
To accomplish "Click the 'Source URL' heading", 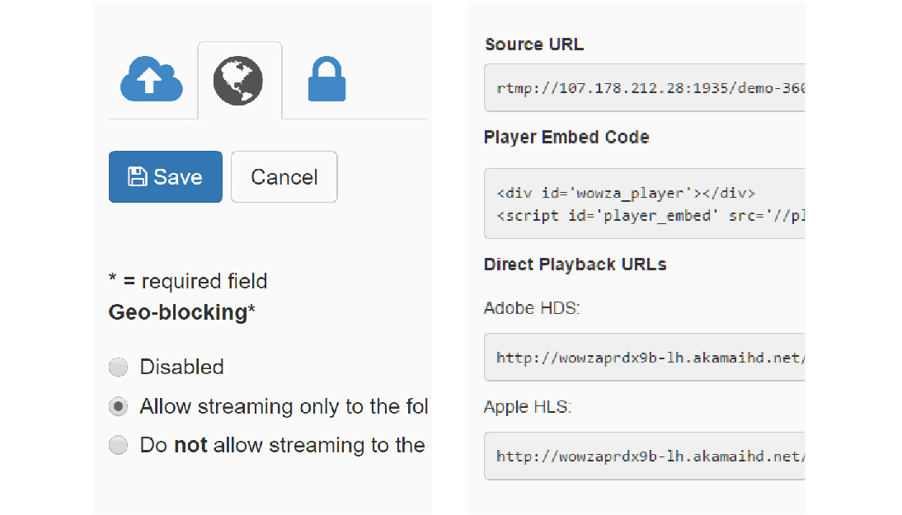I will tap(534, 44).
